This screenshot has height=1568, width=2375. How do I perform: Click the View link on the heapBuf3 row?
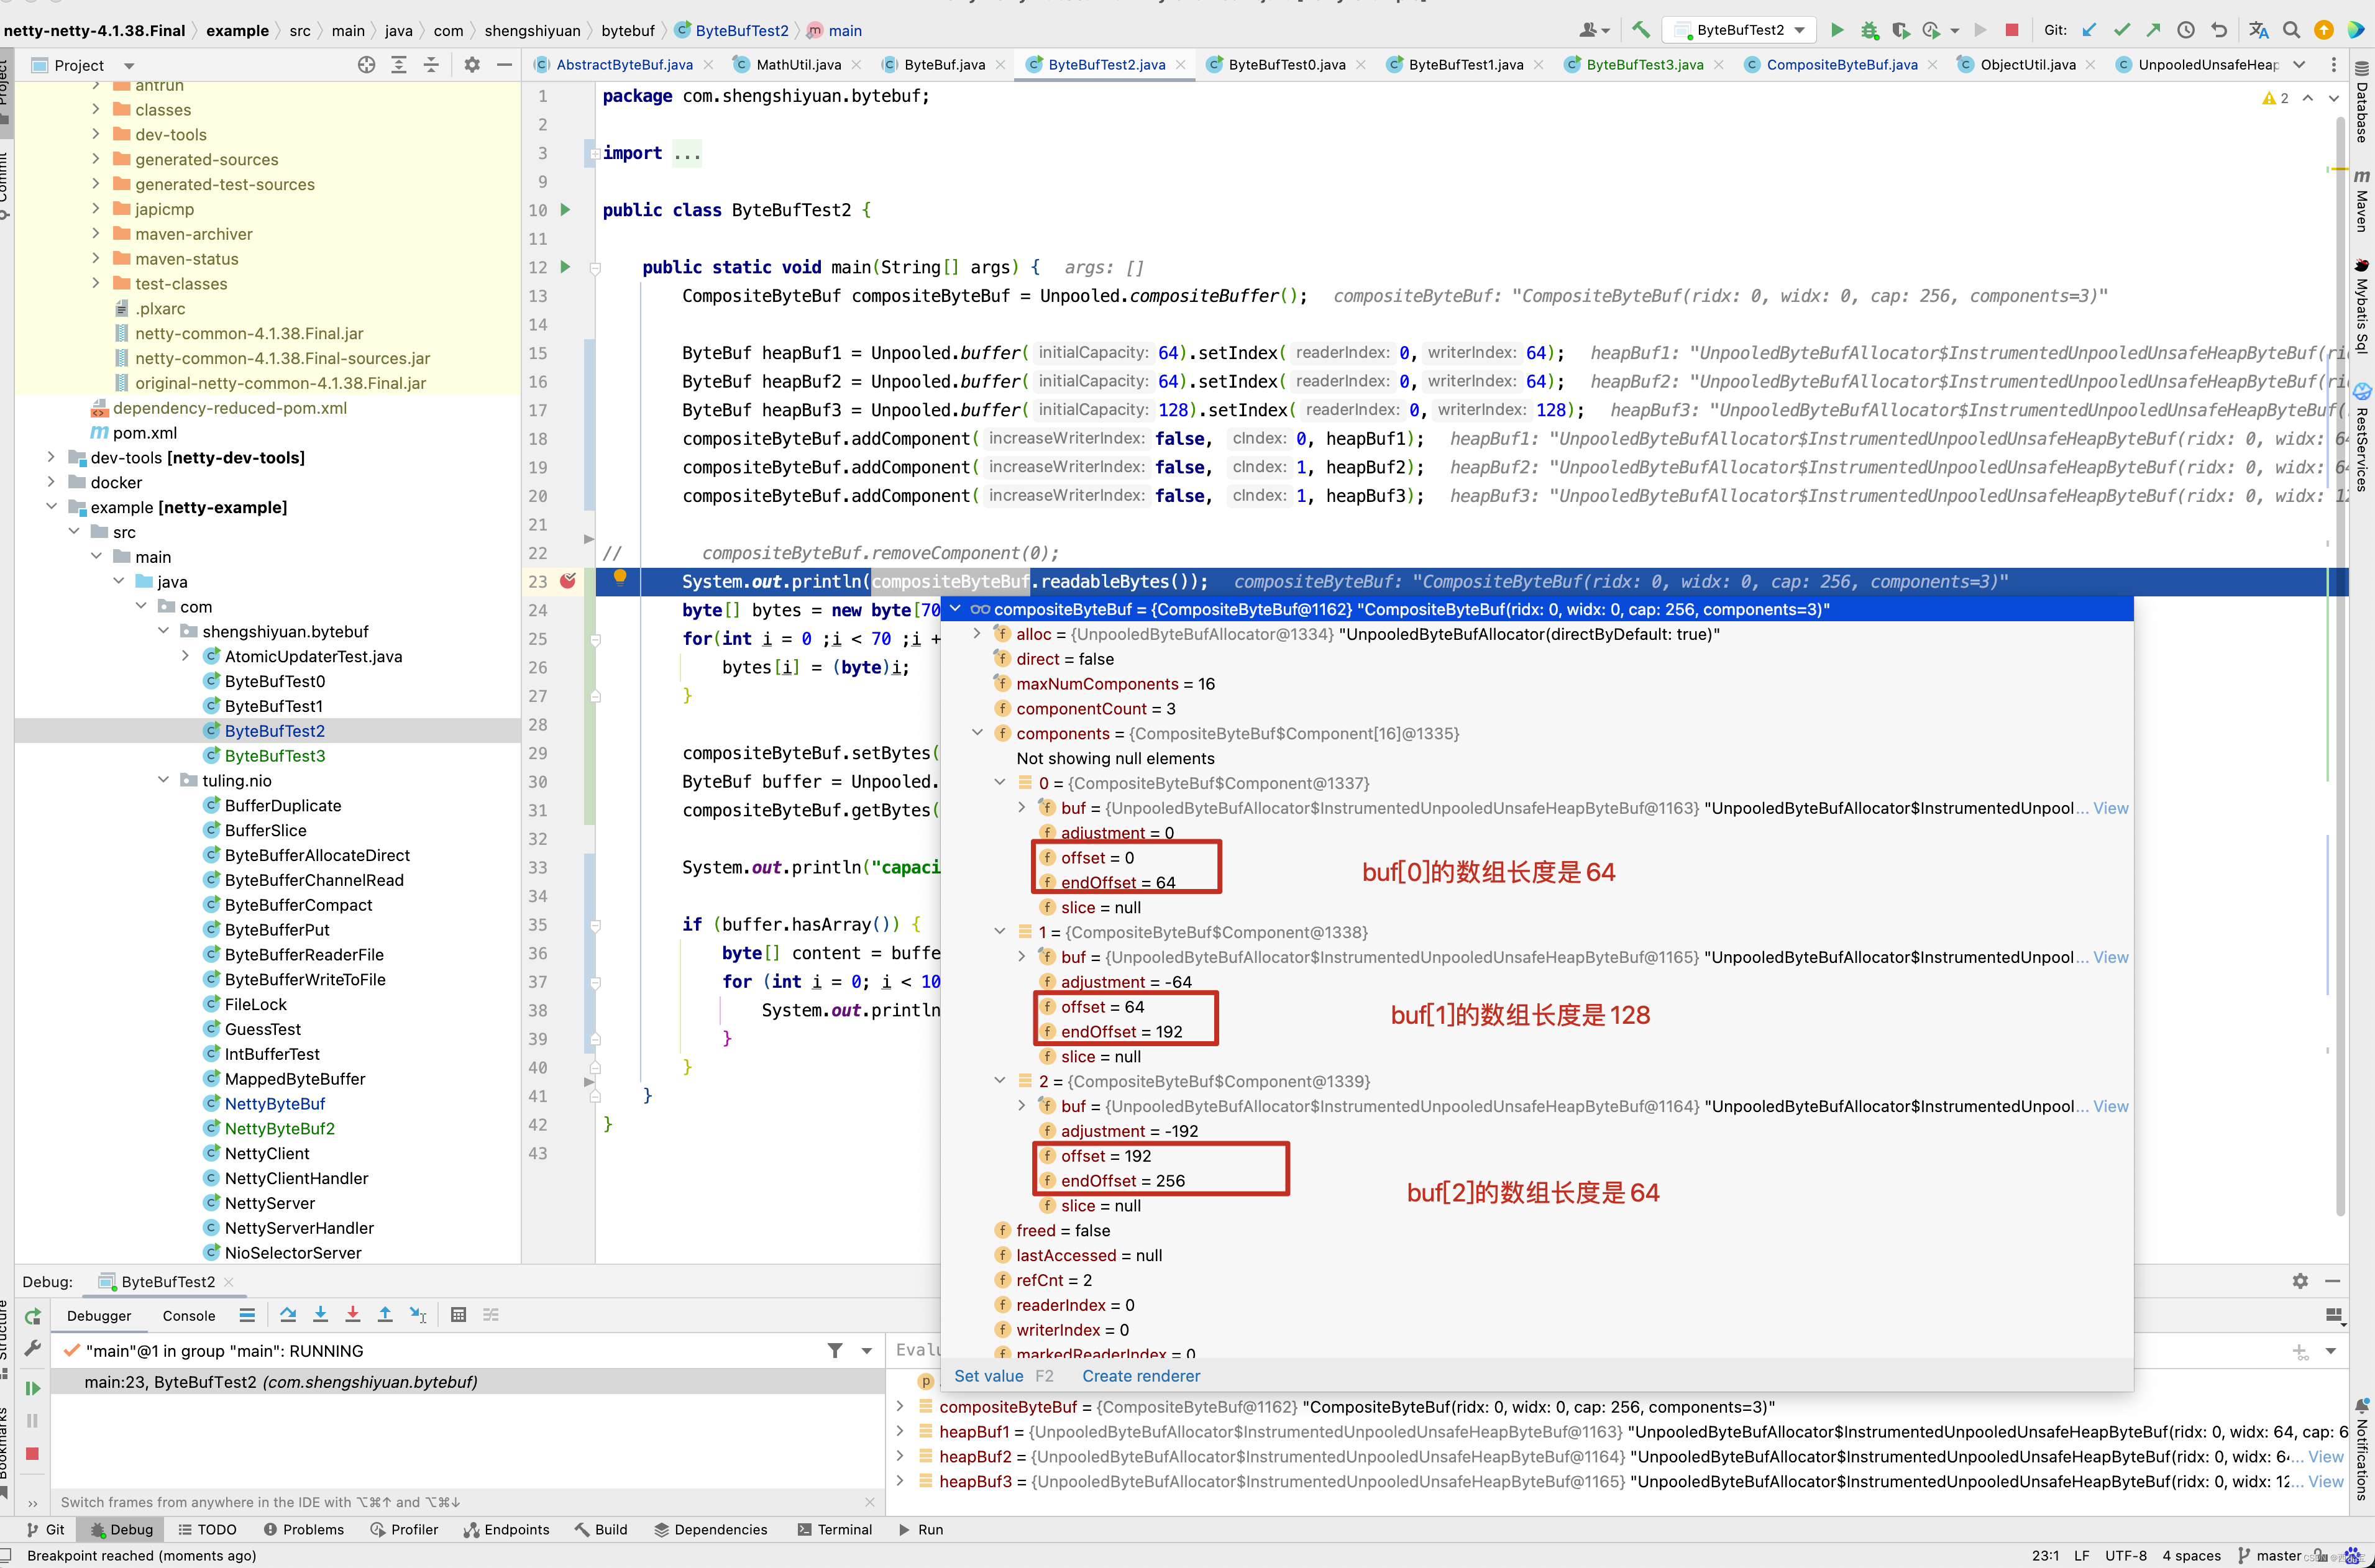(2325, 1482)
